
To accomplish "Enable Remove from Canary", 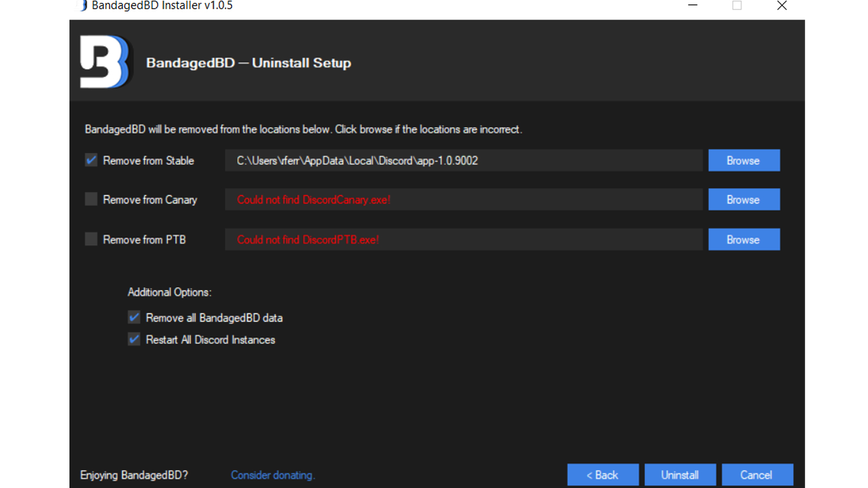I will 91,199.
